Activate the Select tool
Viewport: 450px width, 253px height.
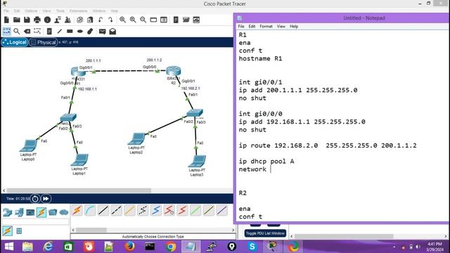point(6,31)
